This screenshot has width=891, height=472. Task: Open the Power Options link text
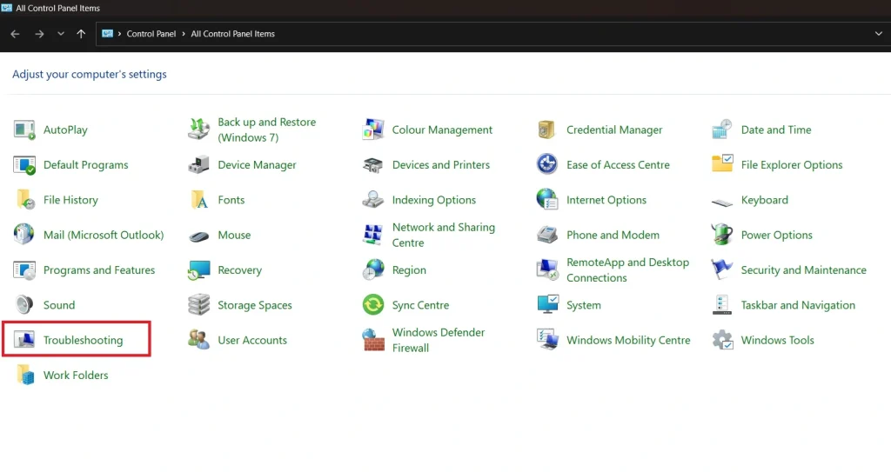click(x=777, y=236)
